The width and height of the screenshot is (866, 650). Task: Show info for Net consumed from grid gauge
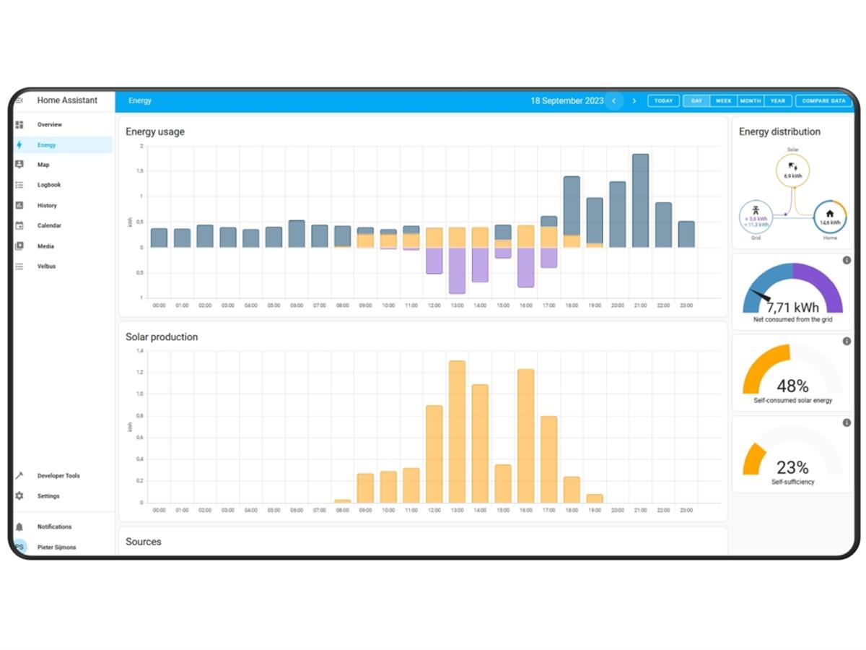[x=847, y=260]
